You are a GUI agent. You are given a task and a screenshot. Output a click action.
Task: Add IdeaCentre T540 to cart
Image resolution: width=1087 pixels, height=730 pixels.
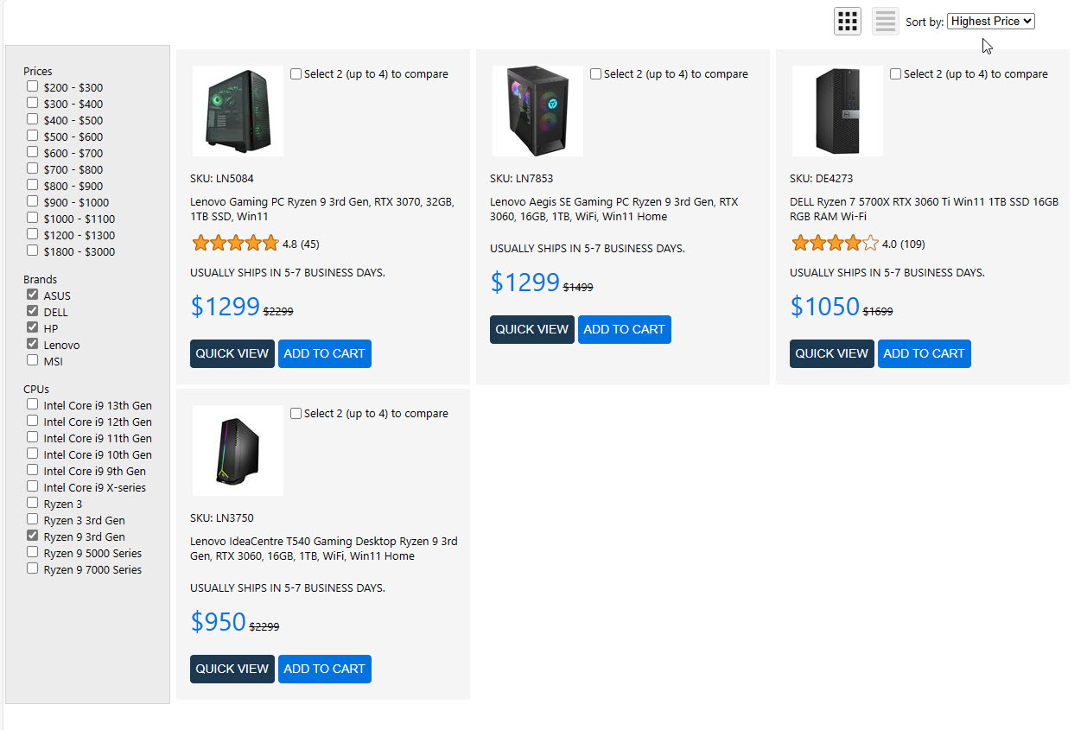coord(324,669)
